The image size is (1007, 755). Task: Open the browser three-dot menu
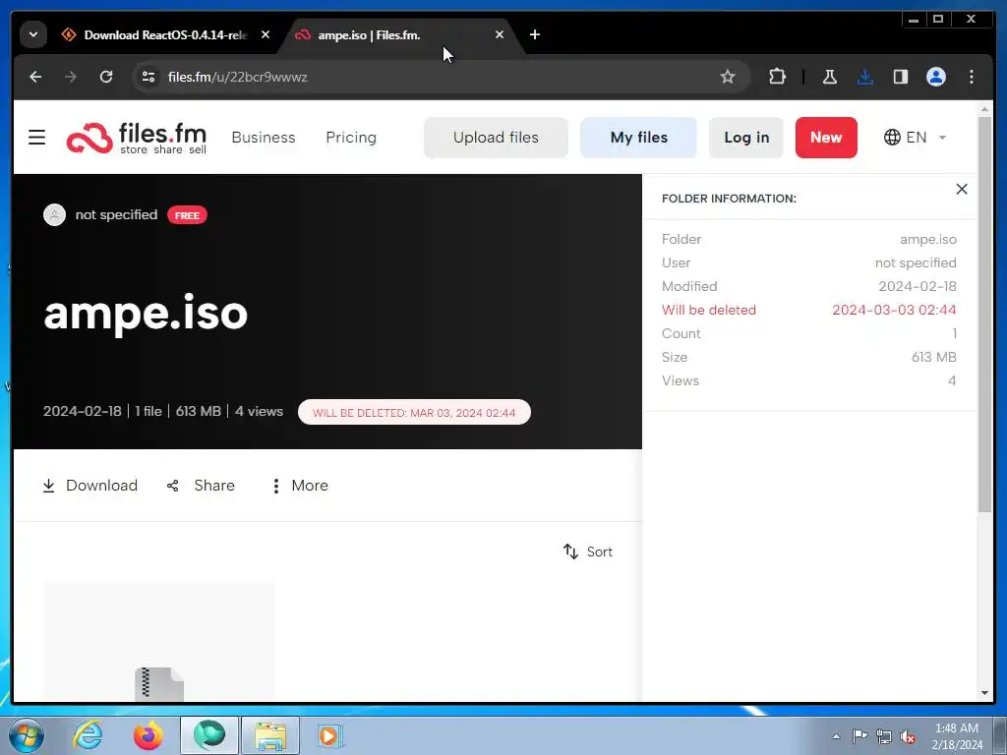point(971,77)
